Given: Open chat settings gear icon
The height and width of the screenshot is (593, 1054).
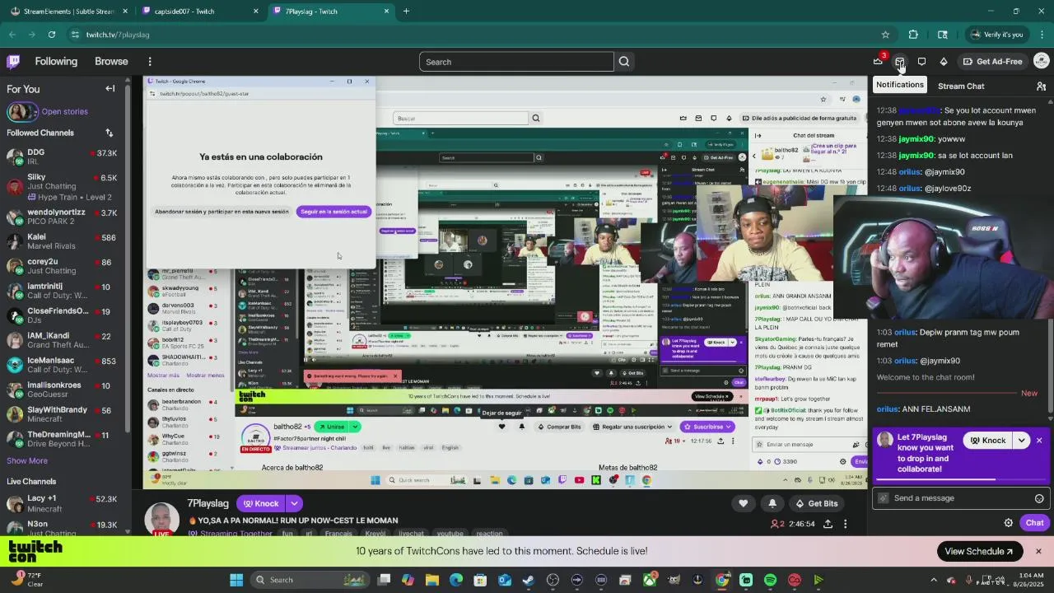Looking at the screenshot, I should [x=1008, y=523].
